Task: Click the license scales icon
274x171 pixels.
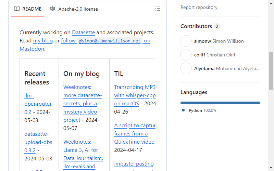Action: [x=52, y=9]
